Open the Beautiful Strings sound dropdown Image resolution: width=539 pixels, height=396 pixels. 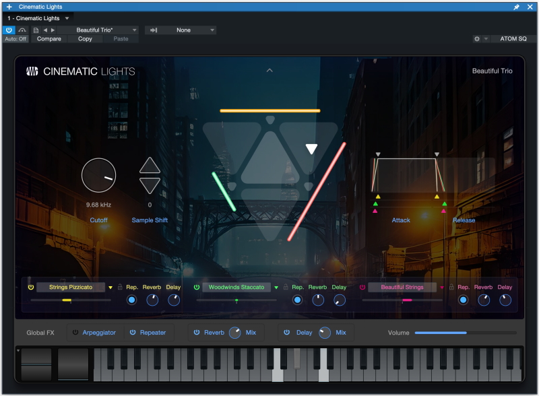[442, 288]
